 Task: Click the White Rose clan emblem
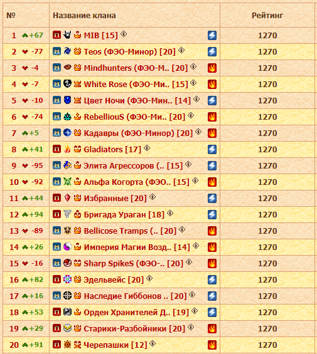point(67,84)
